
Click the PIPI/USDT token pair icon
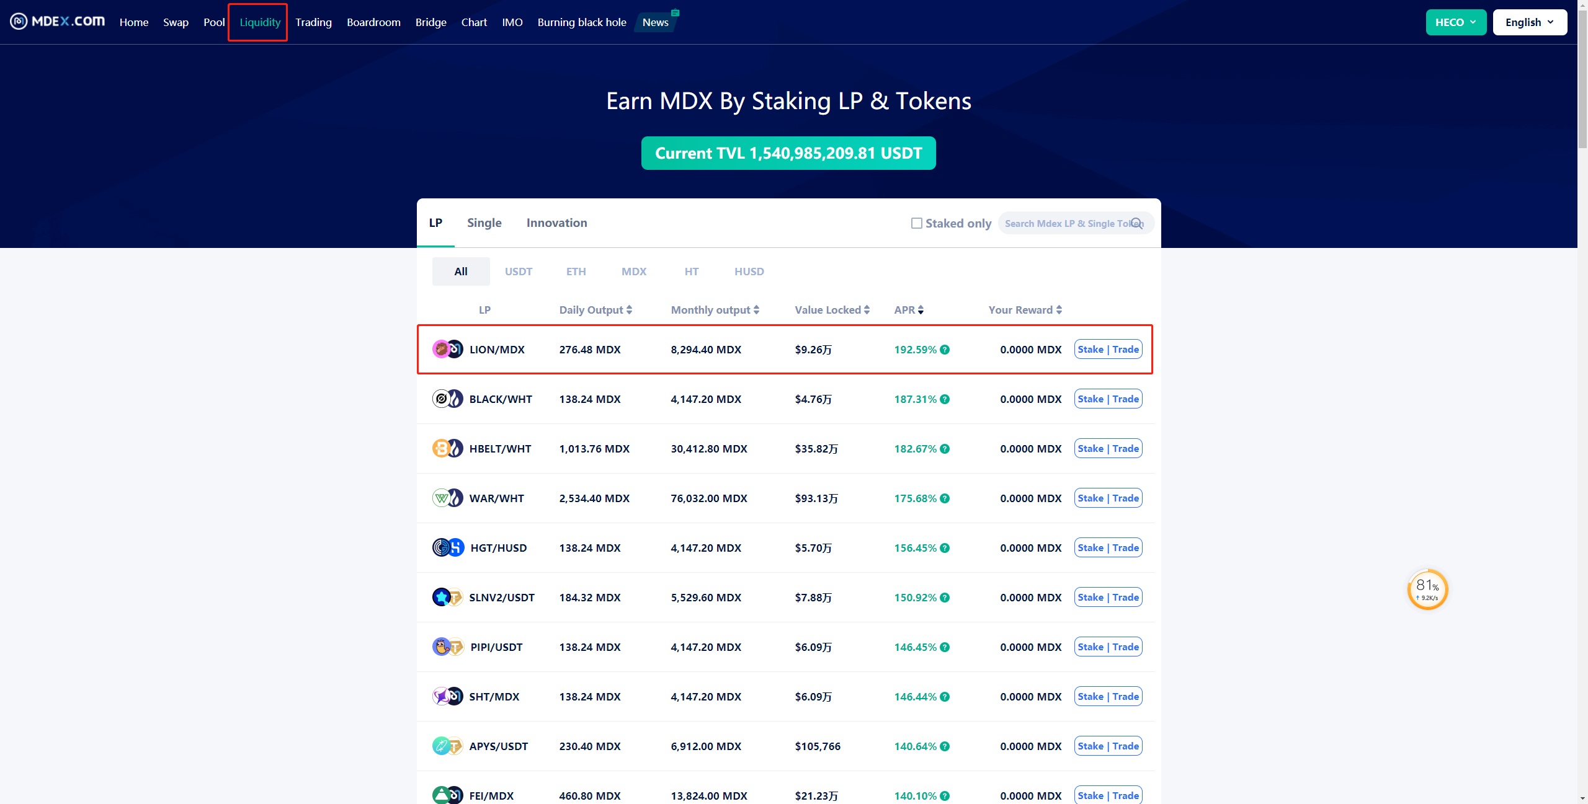[x=448, y=647]
